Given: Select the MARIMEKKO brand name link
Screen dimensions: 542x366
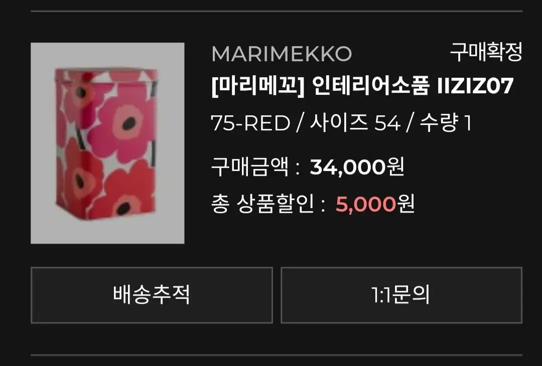Looking at the screenshot, I should pos(282,54).
